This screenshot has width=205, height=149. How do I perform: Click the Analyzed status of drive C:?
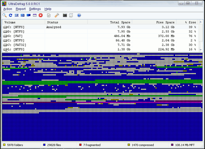click(x=54, y=27)
